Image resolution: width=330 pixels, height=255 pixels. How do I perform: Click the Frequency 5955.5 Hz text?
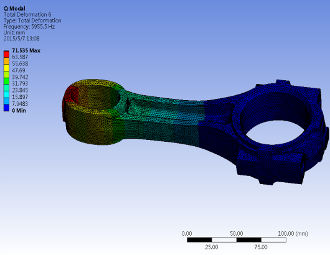tap(29, 27)
